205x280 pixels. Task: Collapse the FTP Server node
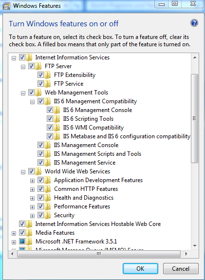pos(23,67)
